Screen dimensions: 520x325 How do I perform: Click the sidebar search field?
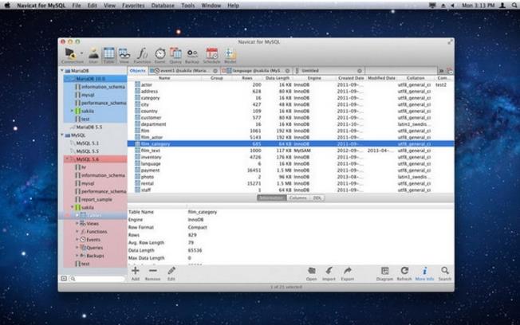coord(97,279)
